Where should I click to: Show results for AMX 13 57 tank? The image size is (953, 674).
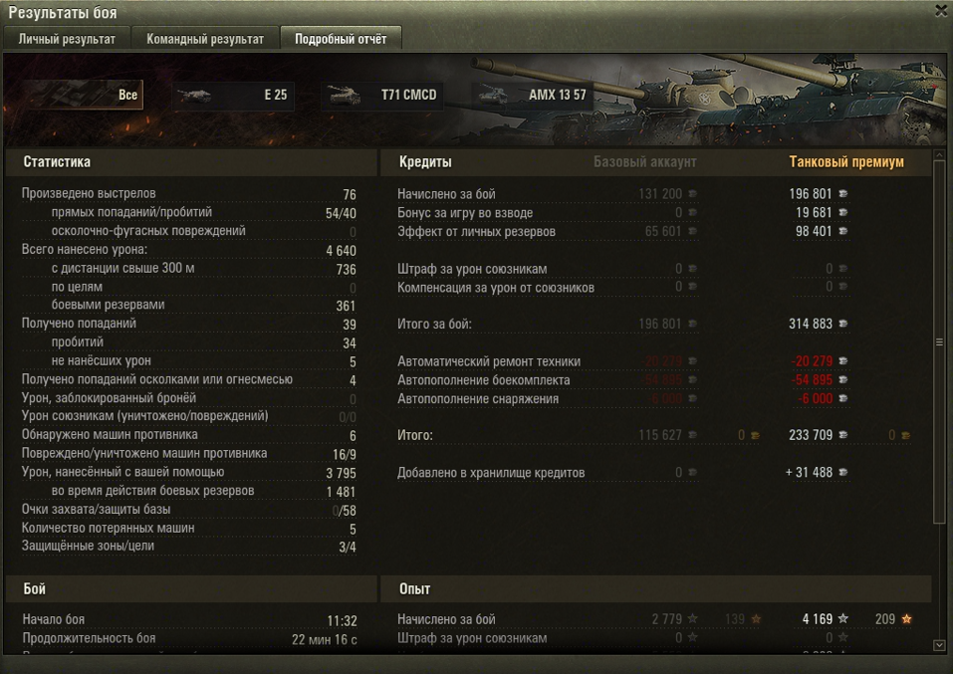[532, 96]
